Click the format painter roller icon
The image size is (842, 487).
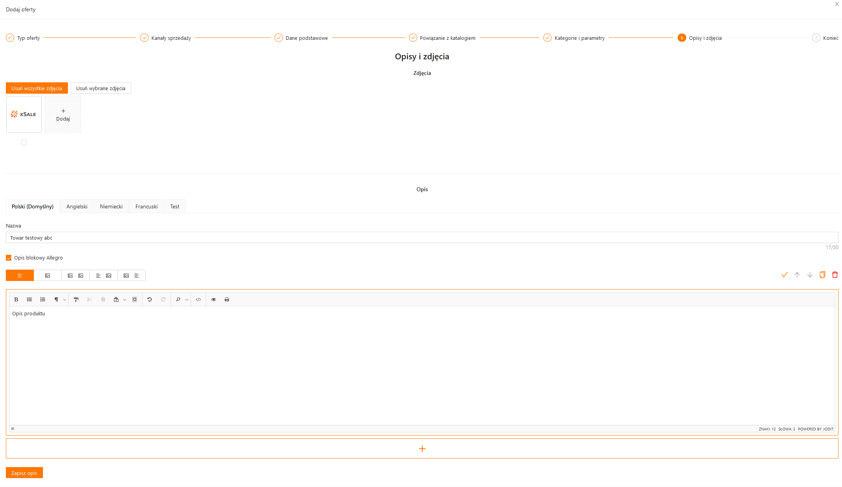[76, 299]
